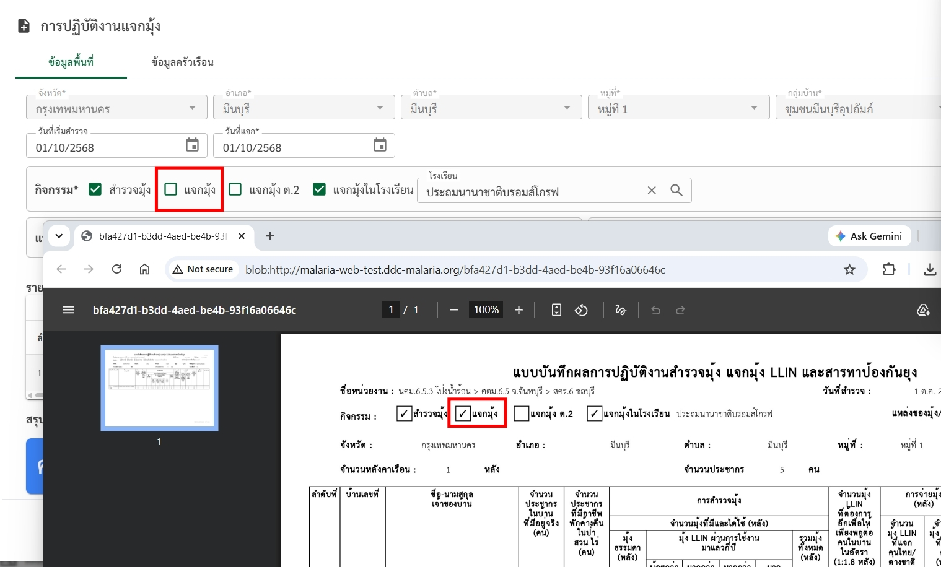Open the calendar for วันที่แจก date

(x=380, y=145)
